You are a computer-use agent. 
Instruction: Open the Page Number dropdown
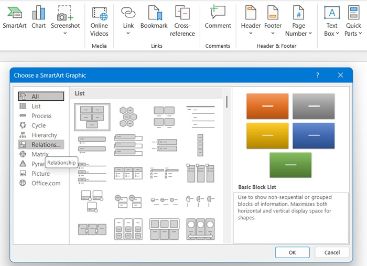point(298,21)
